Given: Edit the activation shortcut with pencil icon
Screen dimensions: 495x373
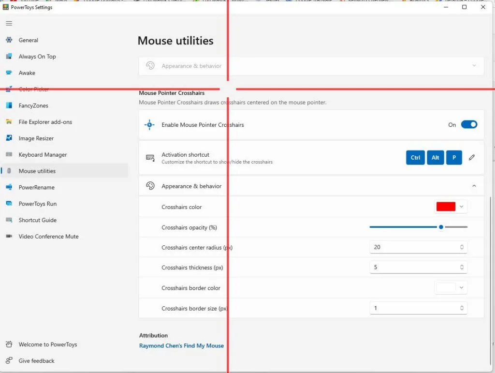Looking at the screenshot, I should pyautogui.click(x=472, y=158).
